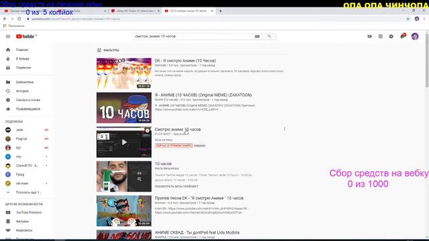Open thumbnail of DK - Я смотрю Аниме video

[123, 73]
